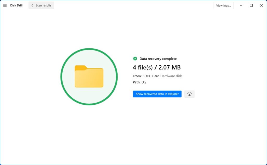Screen dimensions: 267x165
Task: Open View logs...
Action: (223, 5)
